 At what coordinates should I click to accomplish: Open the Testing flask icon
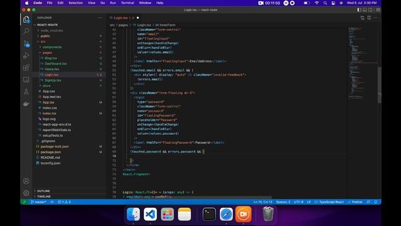[x=26, y=92]
